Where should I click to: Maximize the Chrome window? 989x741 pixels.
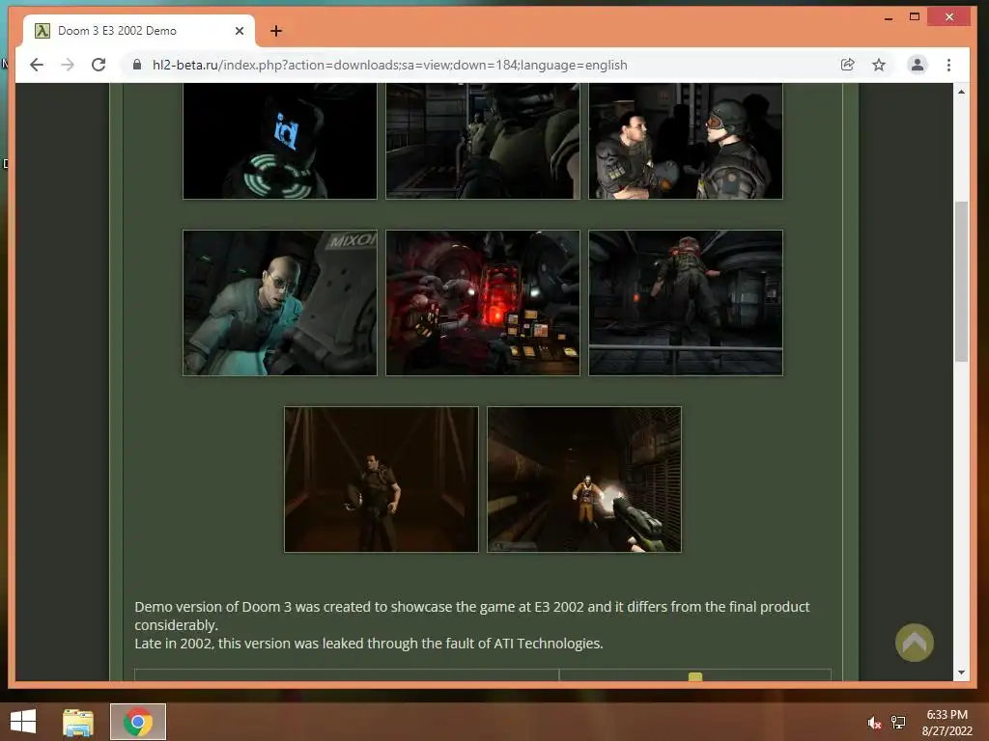tap(915, 17)
